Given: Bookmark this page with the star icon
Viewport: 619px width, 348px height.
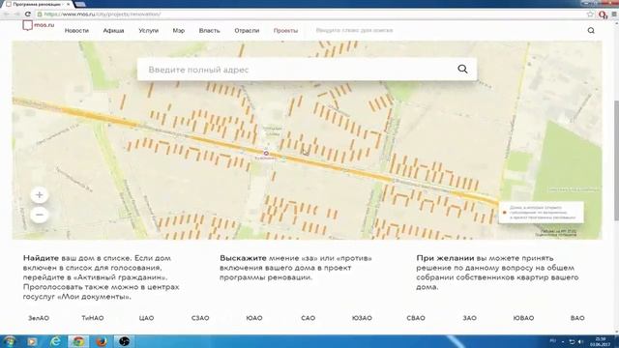Looking at the screenshot, I should click(x=590, y=14).
